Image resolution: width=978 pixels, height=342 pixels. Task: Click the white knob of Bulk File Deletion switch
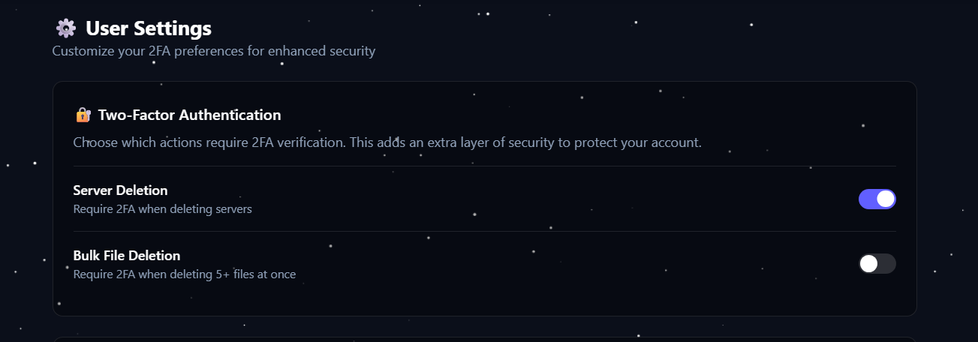click(x=868, y=264)
